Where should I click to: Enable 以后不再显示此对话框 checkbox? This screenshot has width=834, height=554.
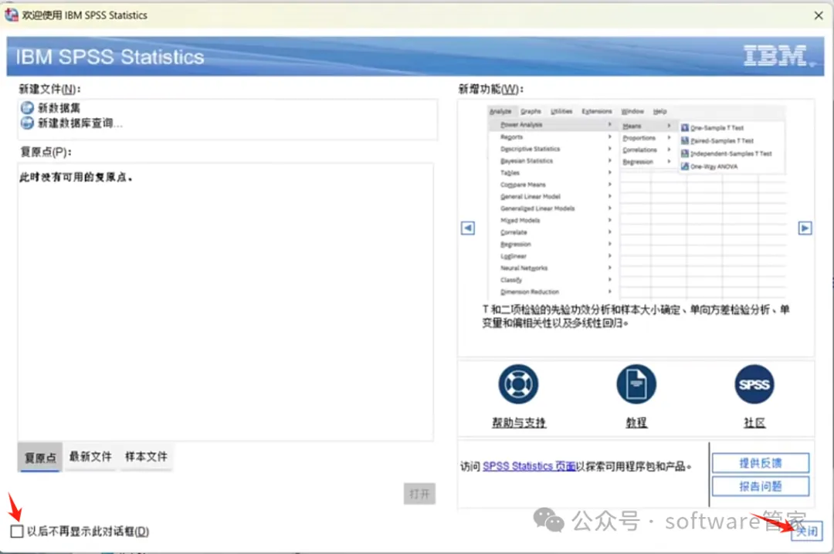[x=17, y=531]
